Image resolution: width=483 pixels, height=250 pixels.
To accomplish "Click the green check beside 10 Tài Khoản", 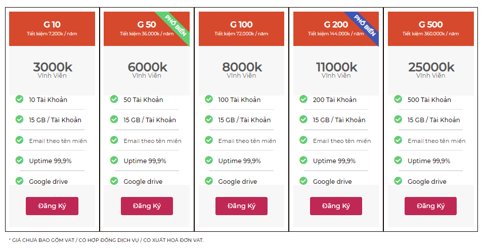I will pos(19,99).
